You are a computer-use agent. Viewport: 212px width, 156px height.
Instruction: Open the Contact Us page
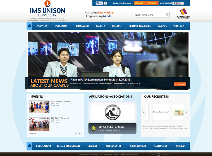(161, 146)
